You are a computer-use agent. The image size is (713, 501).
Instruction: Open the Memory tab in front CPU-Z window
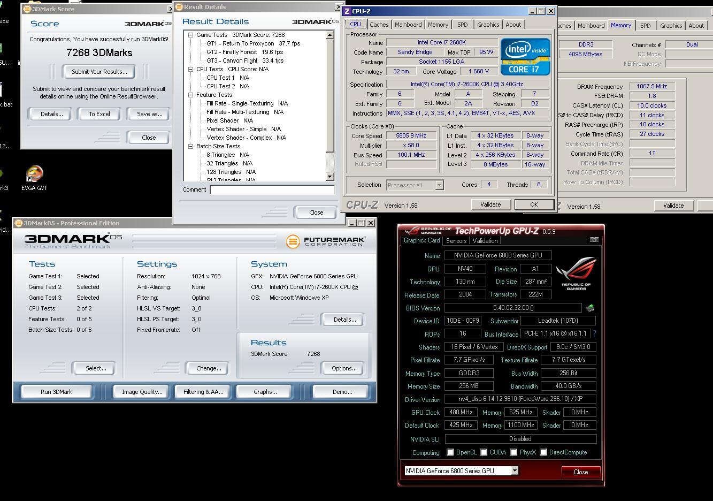(x=438, y=25)
